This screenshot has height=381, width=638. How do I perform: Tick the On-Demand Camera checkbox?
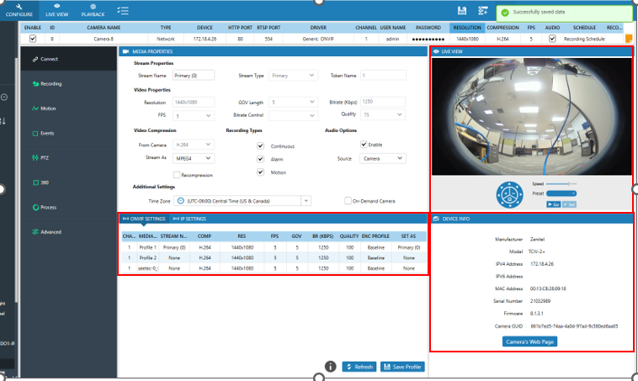(348, 201)
